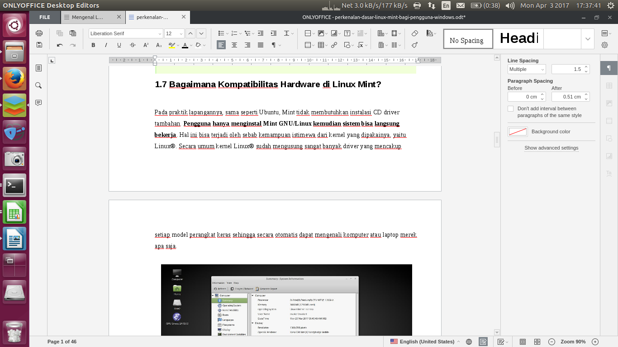
Task: Open the Line Spacing 'Multiple' dropdown
Action: click(526, 69)
